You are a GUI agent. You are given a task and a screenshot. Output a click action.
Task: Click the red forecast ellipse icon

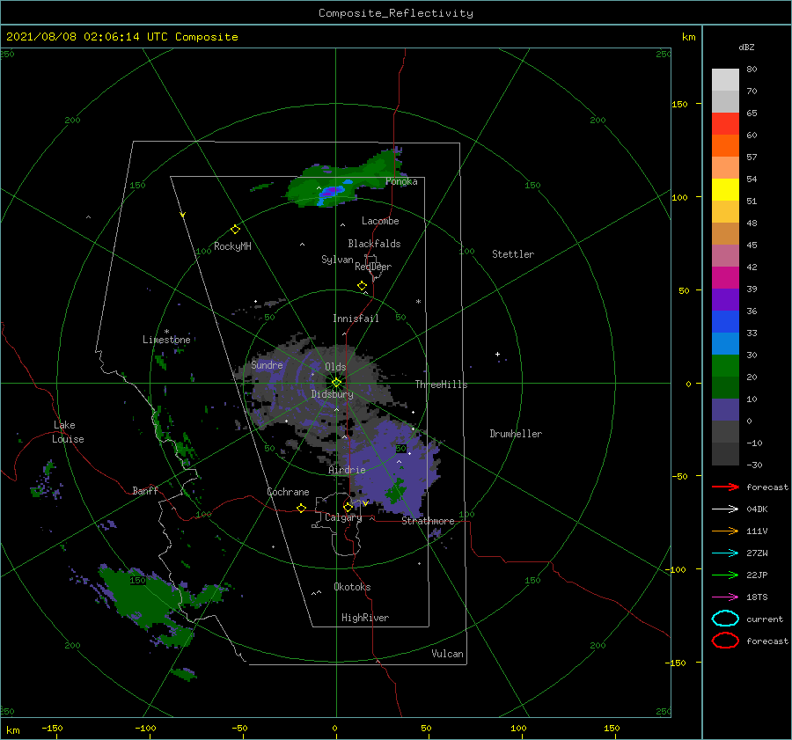point(725,641)
